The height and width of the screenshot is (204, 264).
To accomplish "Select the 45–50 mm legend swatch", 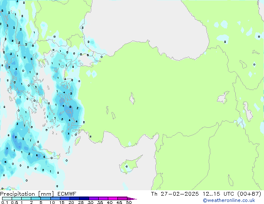I will coord(122,199).
